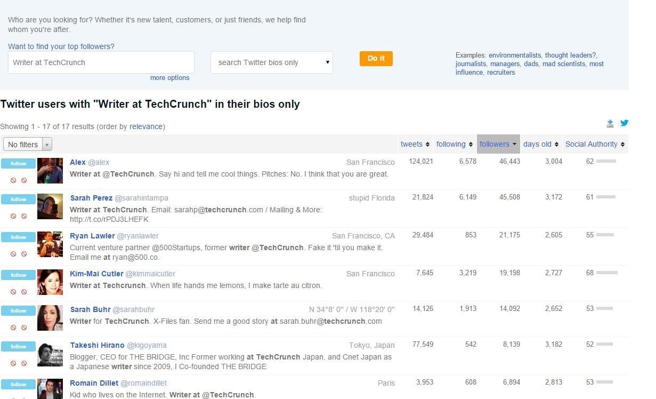The height and width of the screenshot is (399, 656).
Task: Click the 'Tokyo, Japan' location text
Action: point(372,345)
